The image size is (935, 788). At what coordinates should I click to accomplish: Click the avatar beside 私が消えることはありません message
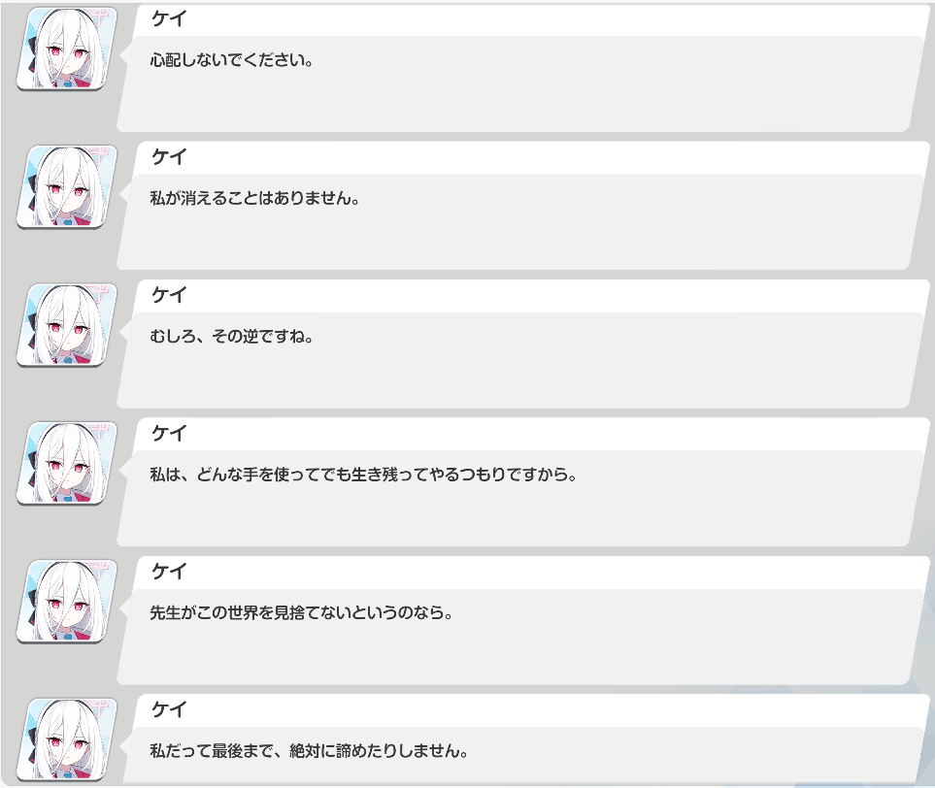(x=67, y=187)
